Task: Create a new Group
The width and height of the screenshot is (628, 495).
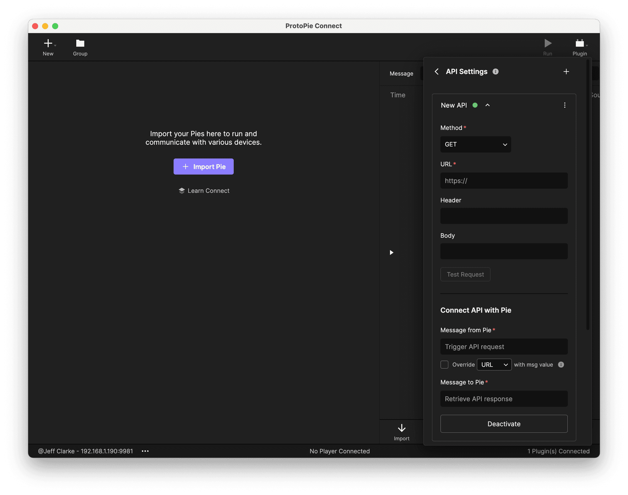Action: coord(80,47)
